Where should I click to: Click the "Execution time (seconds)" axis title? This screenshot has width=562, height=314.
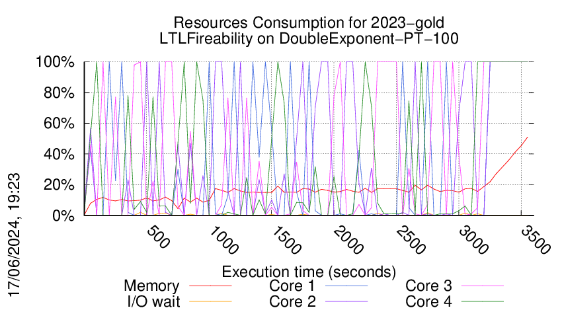tap(309, 272)
